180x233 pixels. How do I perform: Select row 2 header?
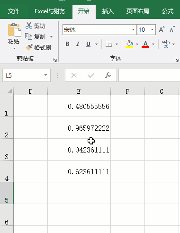pyautogui.click(x=7, y=128)
